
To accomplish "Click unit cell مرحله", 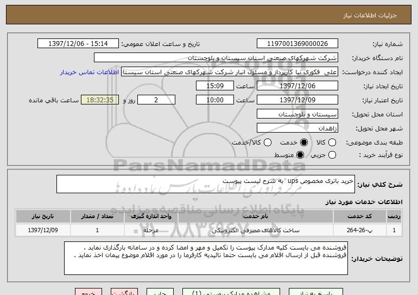I will tap(151, 230).
